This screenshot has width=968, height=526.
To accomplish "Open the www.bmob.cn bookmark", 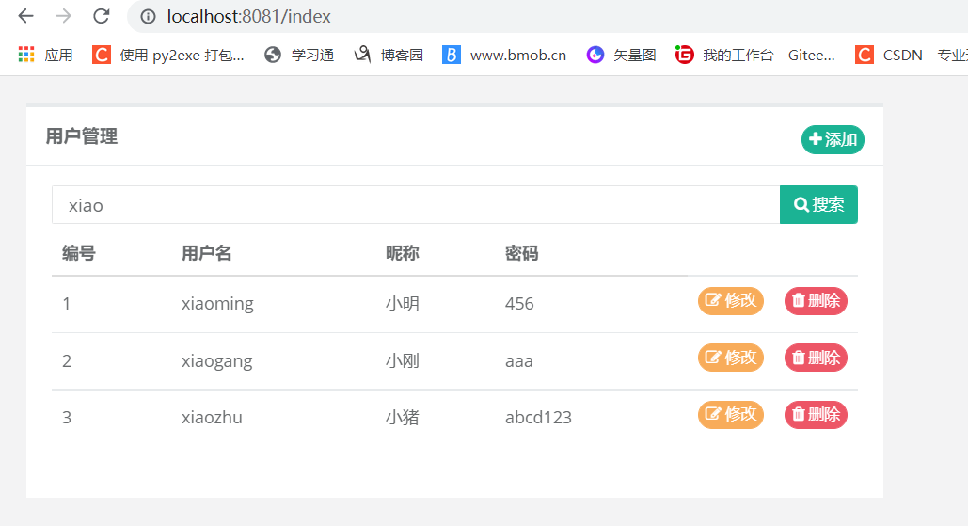I will tap(504, 55).
